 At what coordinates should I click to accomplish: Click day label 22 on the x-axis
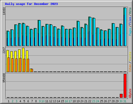(x=90, y=101)
